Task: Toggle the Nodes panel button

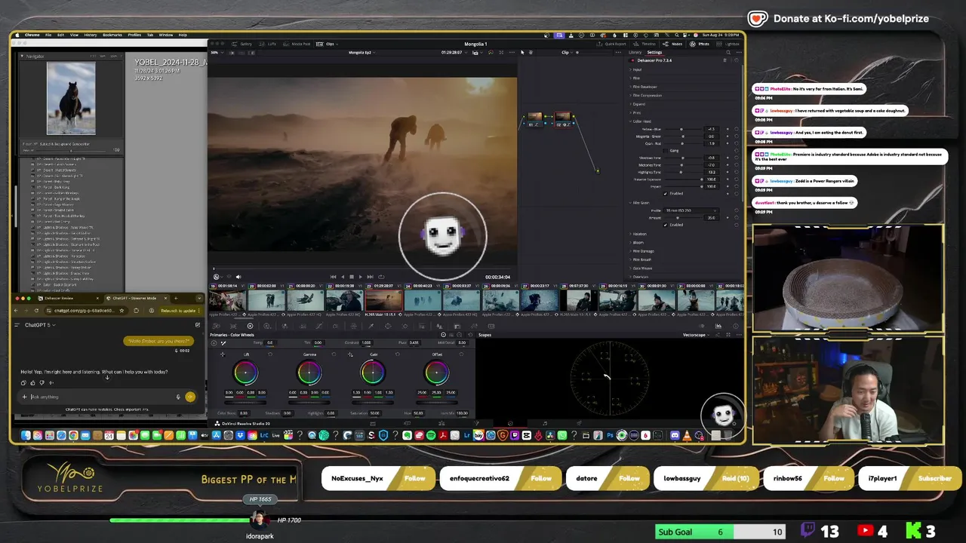Action: pos(672,44)
